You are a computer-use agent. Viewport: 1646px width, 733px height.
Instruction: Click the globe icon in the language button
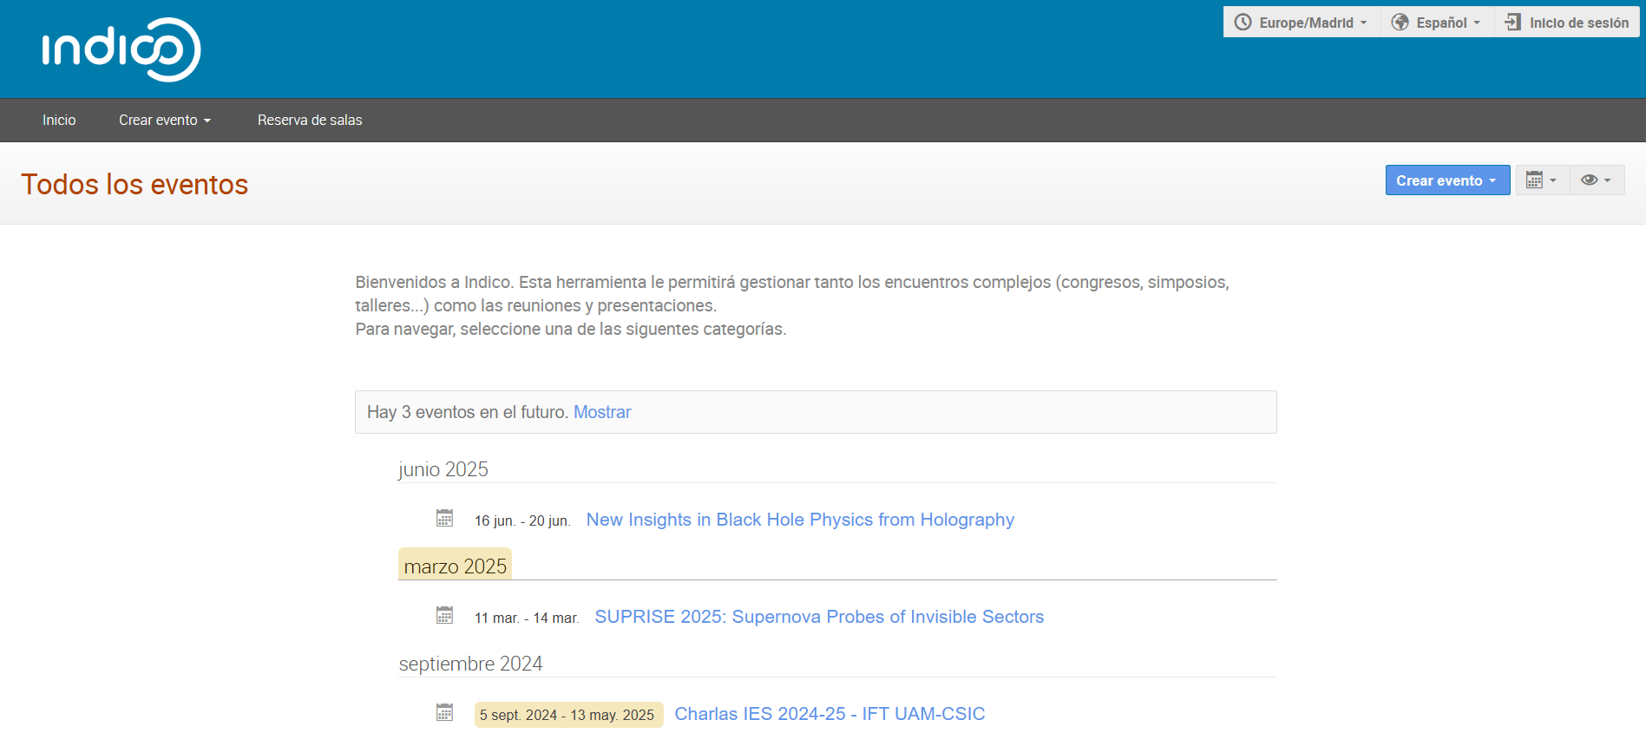pyautogui.click(x=1400, y=23)
